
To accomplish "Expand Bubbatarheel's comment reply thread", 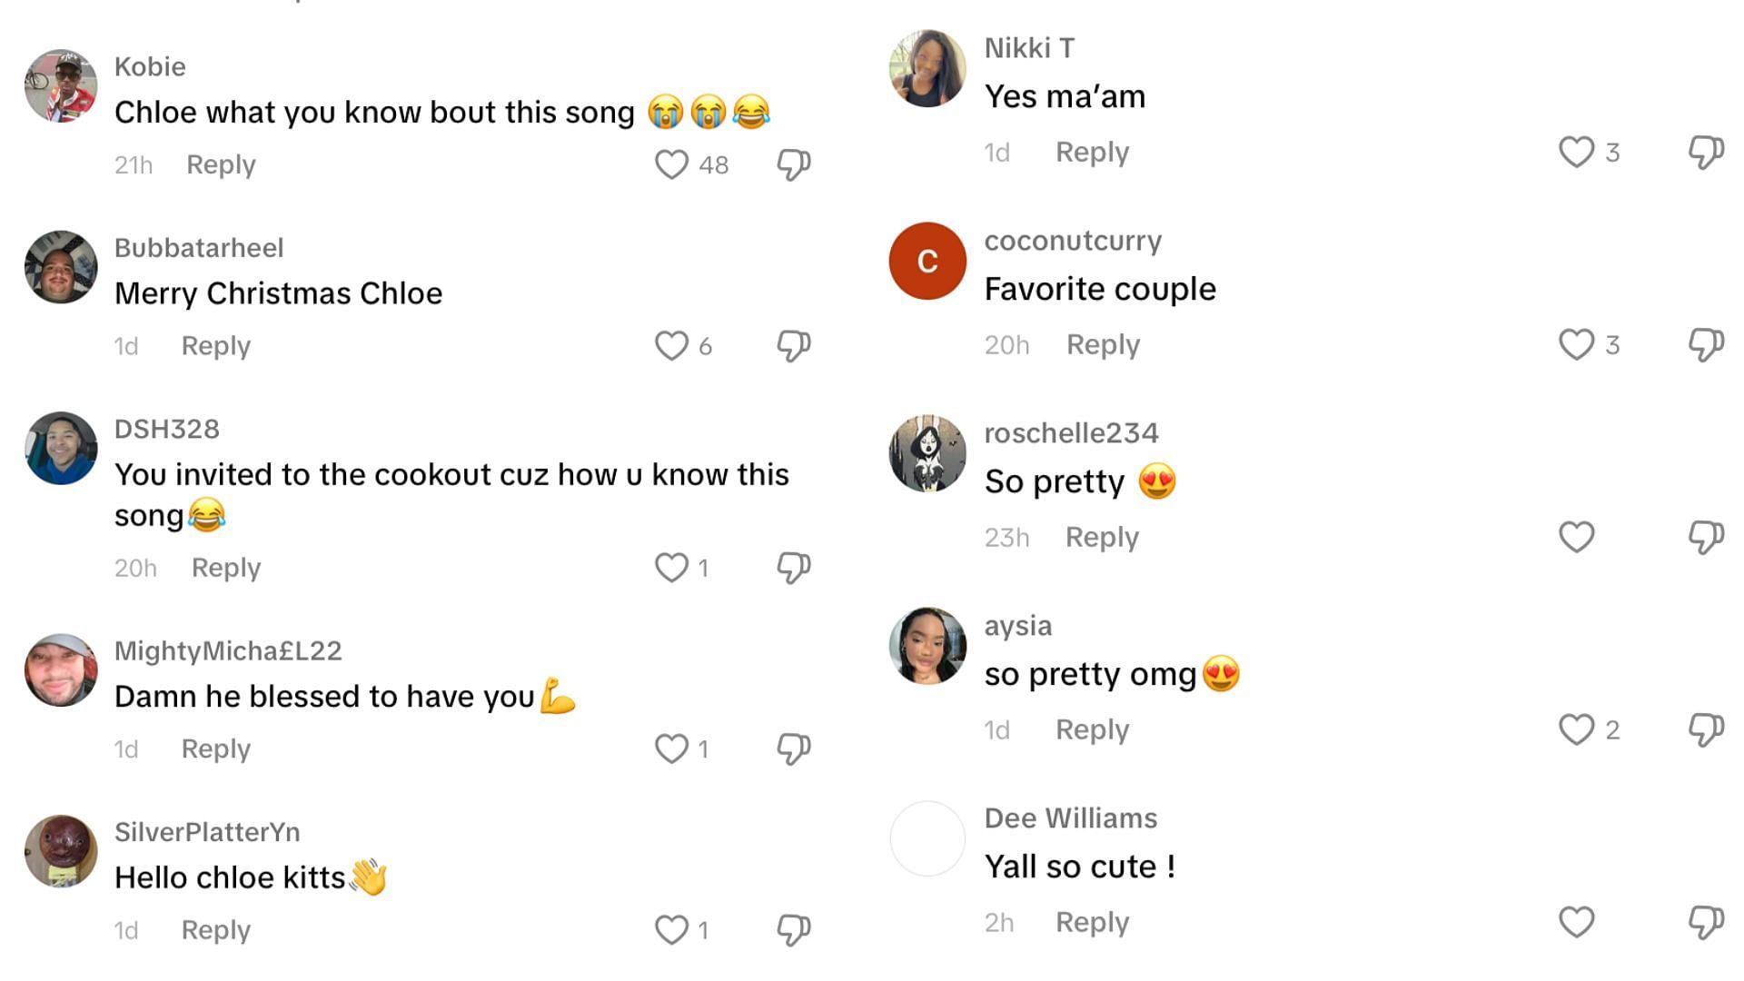I will click(217, 345).
